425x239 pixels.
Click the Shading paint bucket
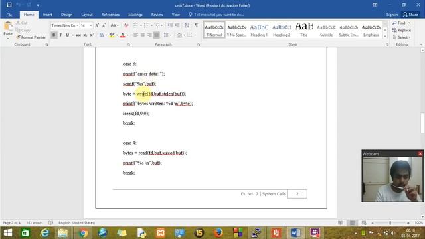[179, 35]
